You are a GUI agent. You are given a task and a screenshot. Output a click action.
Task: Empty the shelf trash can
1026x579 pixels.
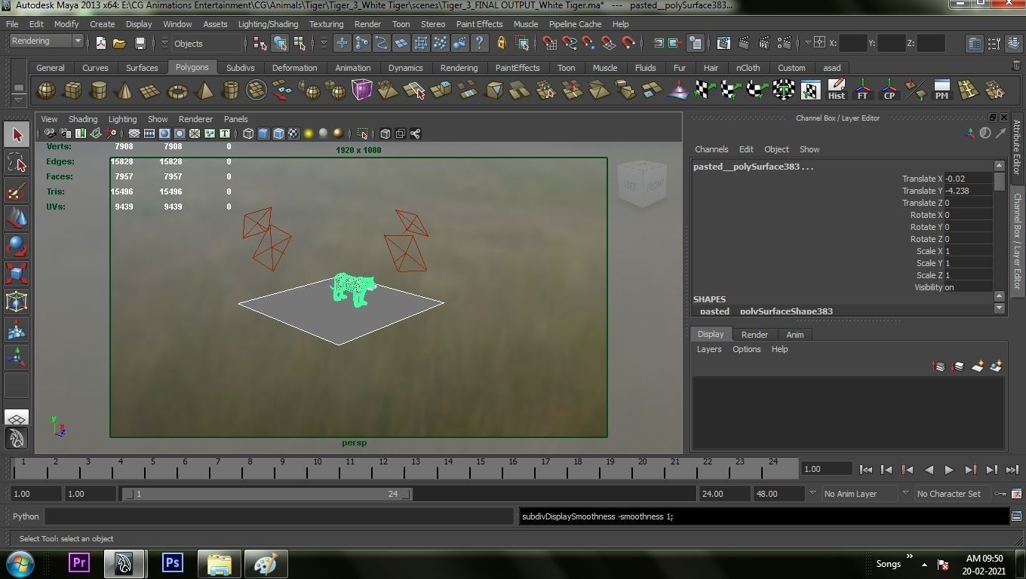click(1015, 67)
